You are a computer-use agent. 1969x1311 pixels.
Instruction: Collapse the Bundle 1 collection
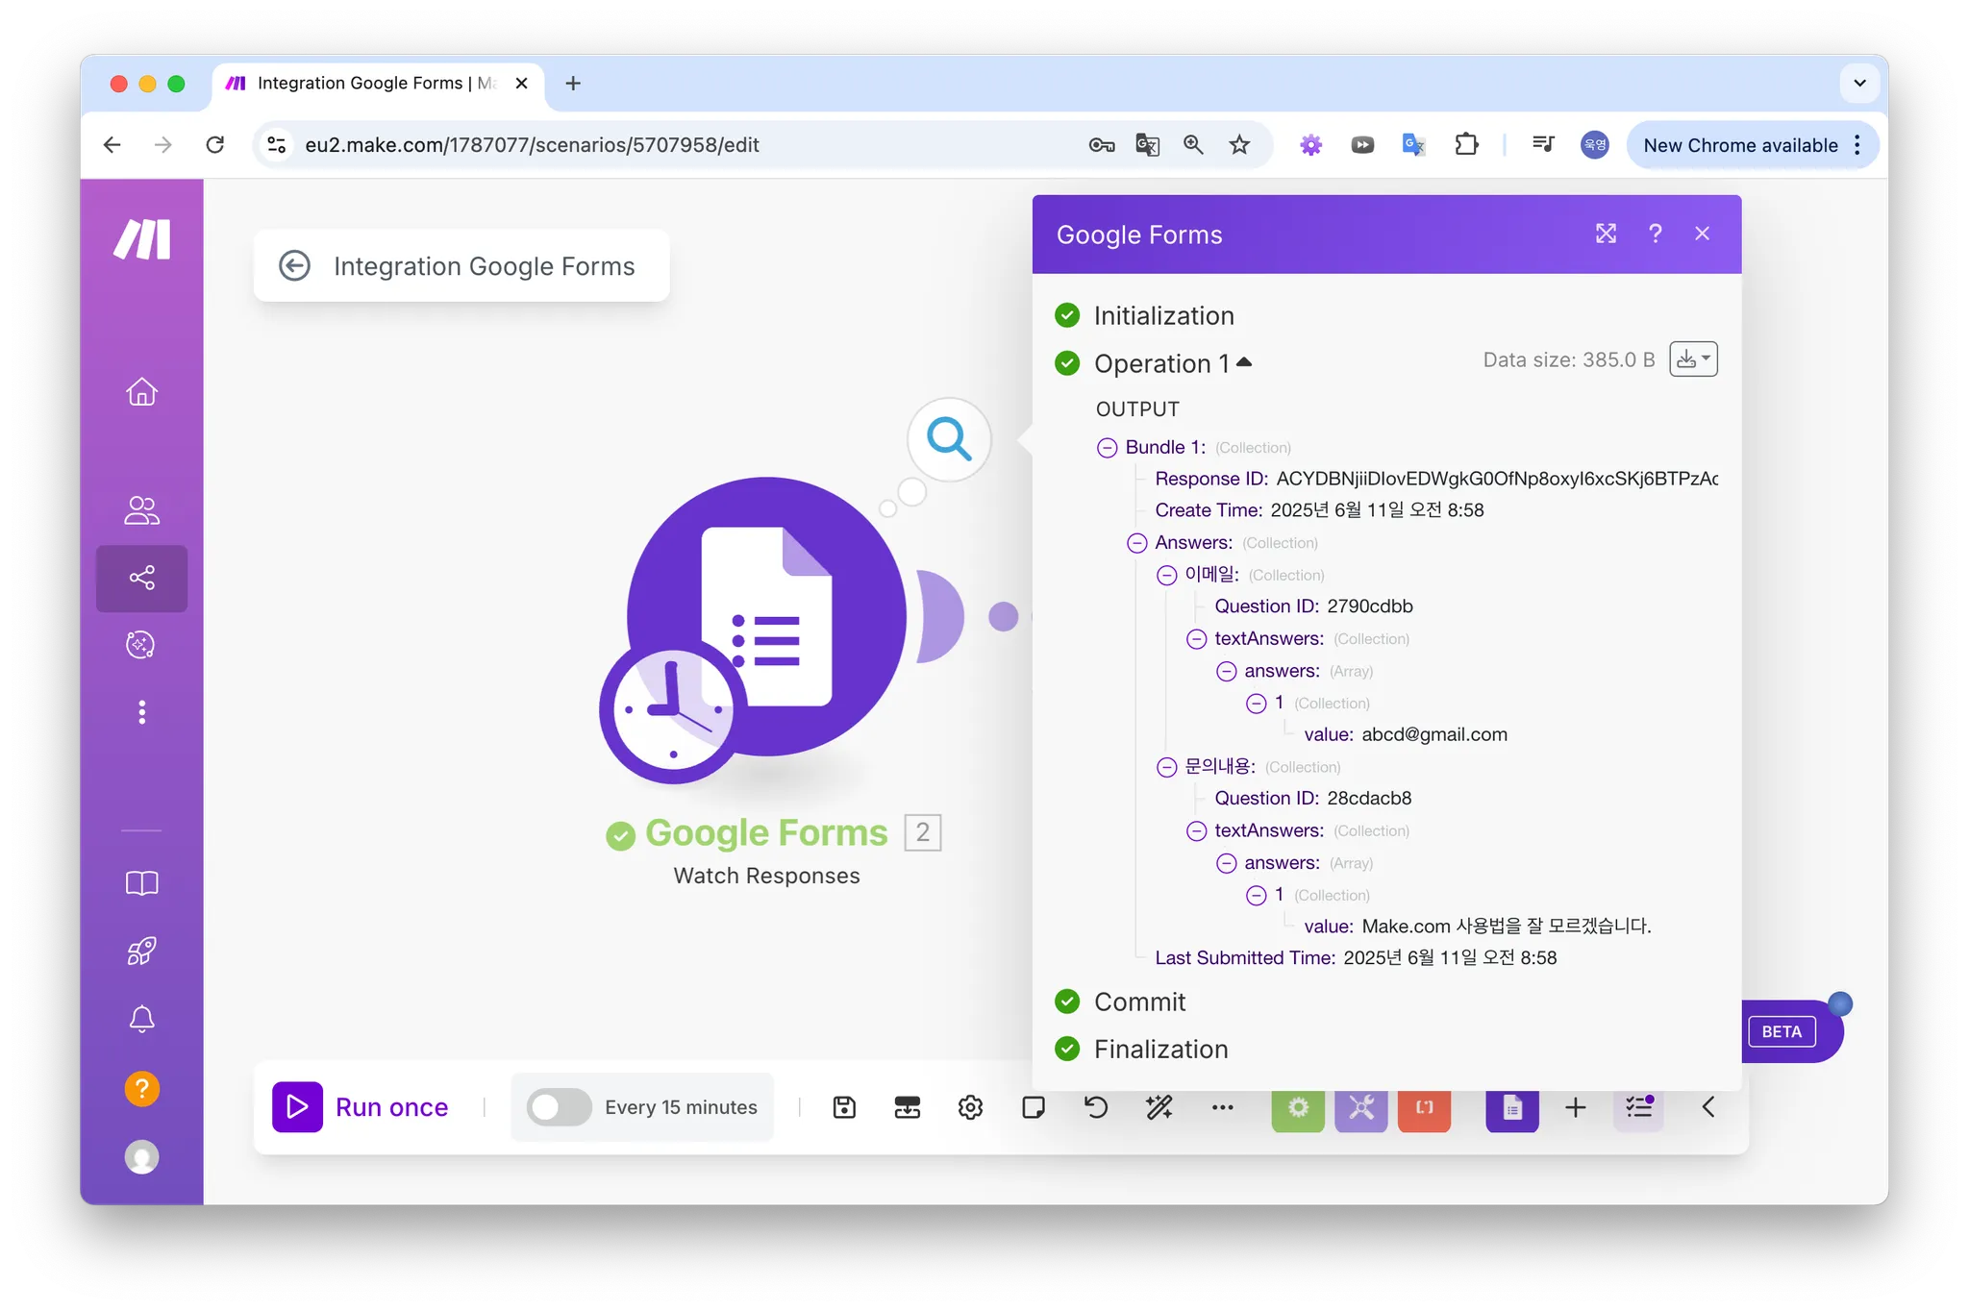(1108, 448)
